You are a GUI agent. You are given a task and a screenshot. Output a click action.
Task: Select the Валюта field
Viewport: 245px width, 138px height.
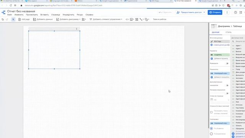click(238, 51)
